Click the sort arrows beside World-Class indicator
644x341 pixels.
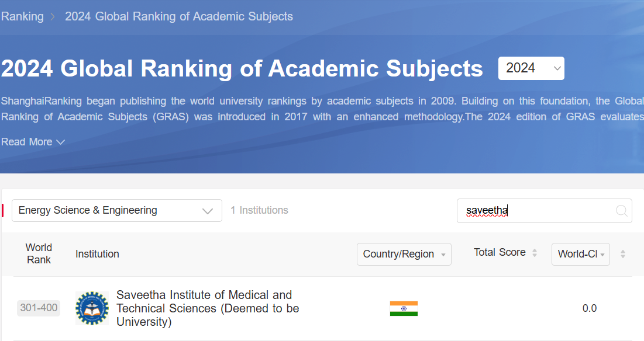coord(623,254)
